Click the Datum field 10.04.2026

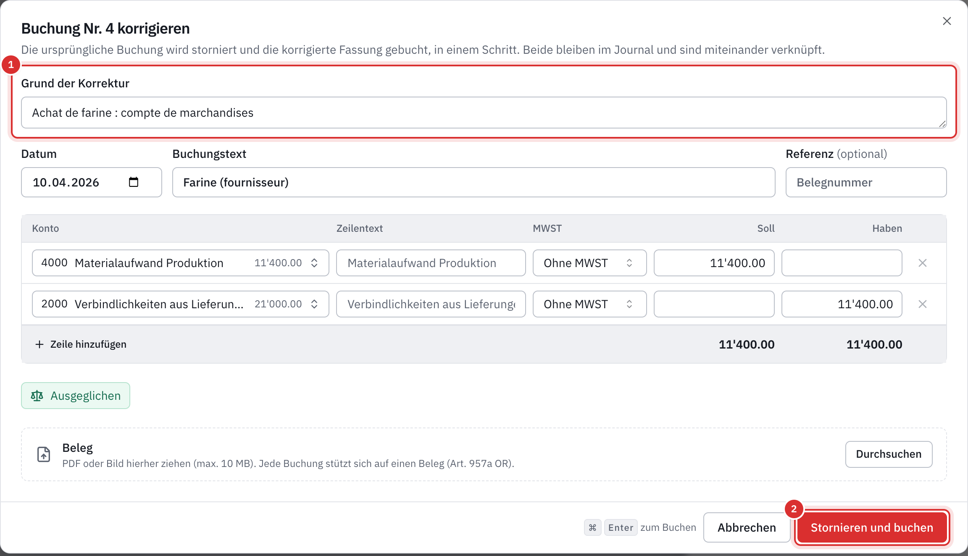point(91,182)
